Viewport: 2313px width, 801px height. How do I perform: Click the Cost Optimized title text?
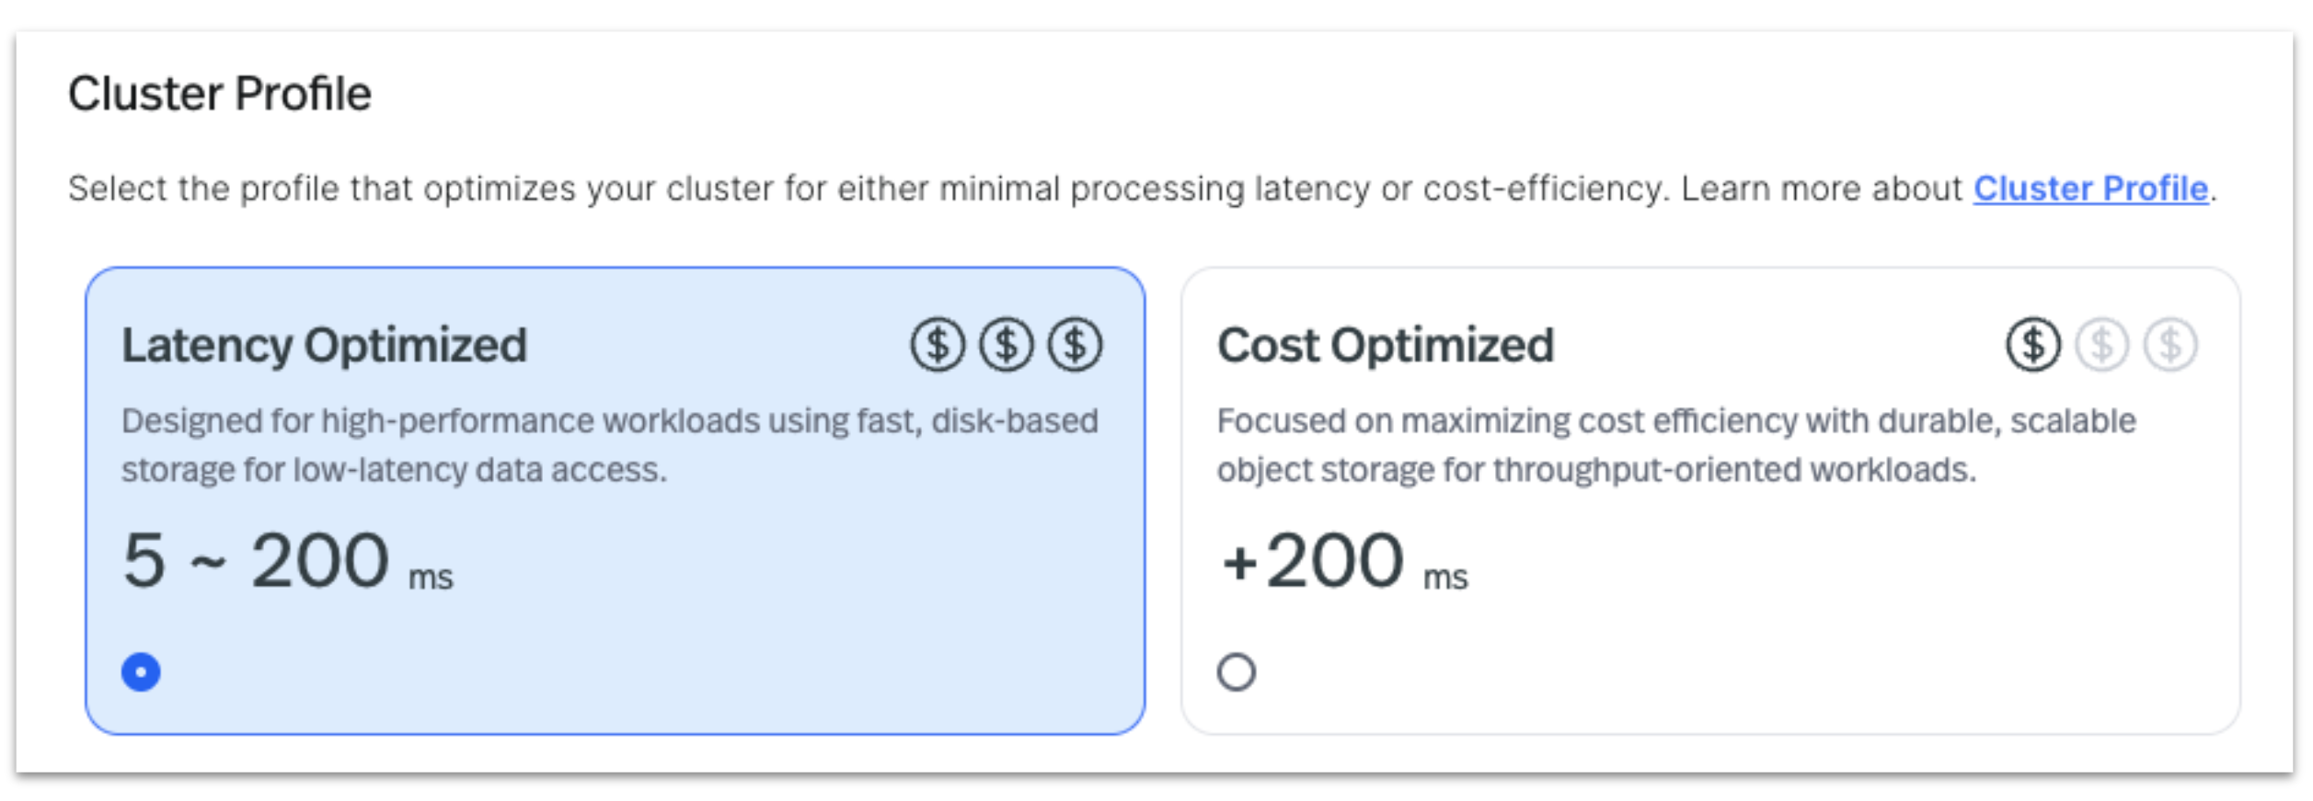1385,347
